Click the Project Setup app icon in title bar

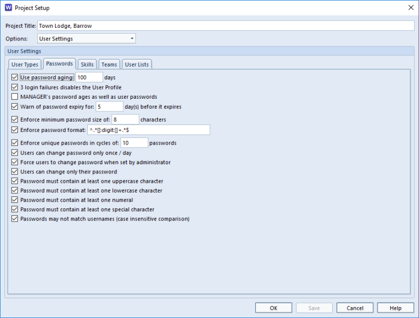click(8, 8)
